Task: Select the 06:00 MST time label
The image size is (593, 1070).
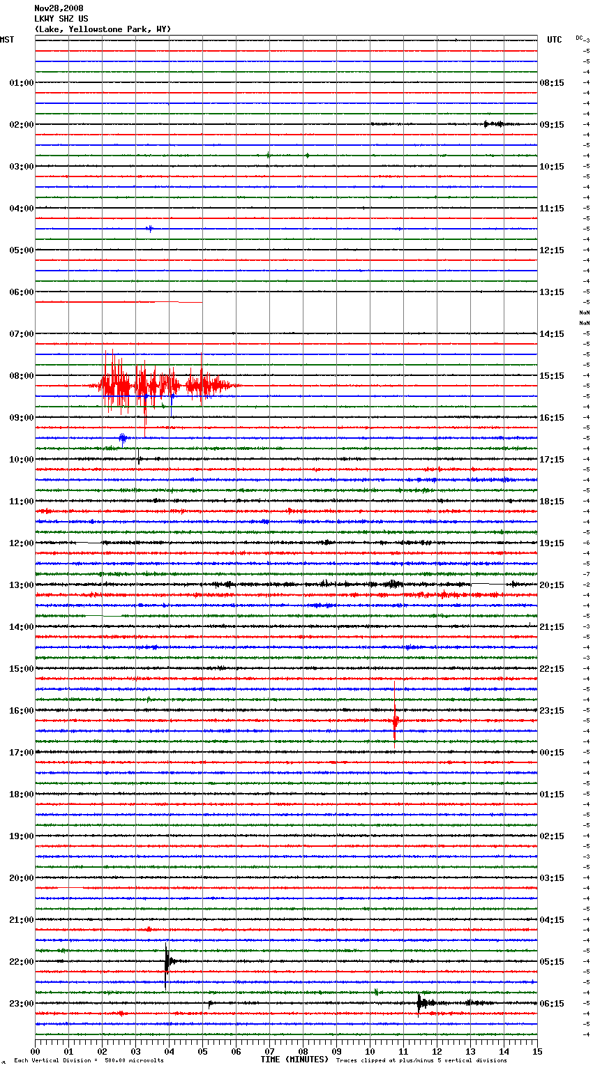Action: tap(22, 292)
